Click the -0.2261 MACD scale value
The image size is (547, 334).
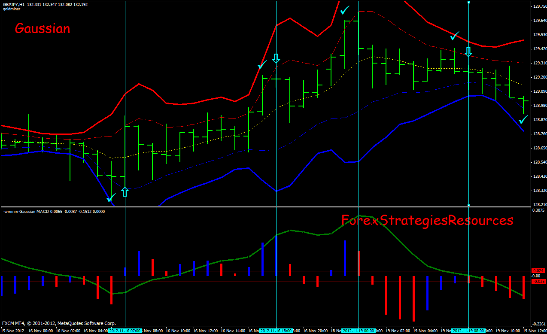[538, 324]
